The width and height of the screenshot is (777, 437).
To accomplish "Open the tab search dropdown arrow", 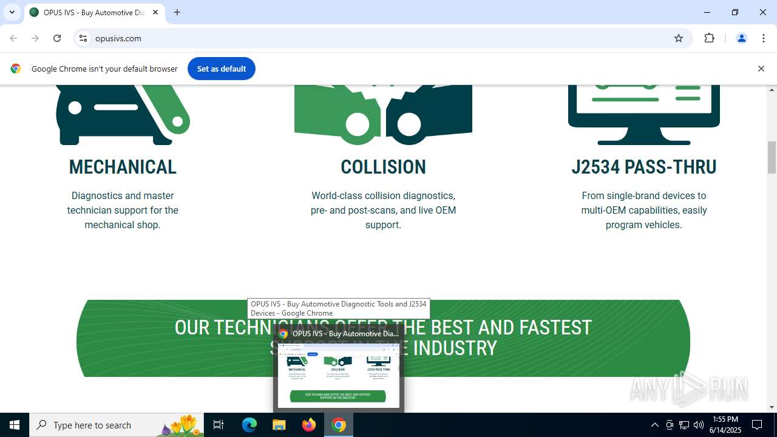I will (x=12, y=12).
